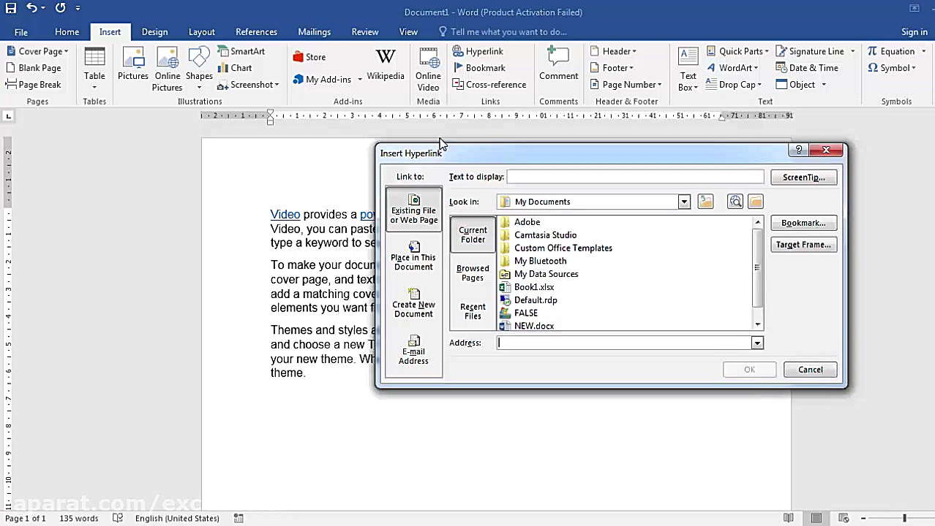Switch to the Design tab

tap(154, 32)
